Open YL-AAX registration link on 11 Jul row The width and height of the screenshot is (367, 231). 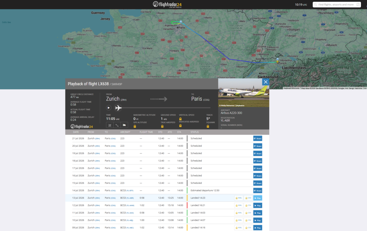coord(130,213)
